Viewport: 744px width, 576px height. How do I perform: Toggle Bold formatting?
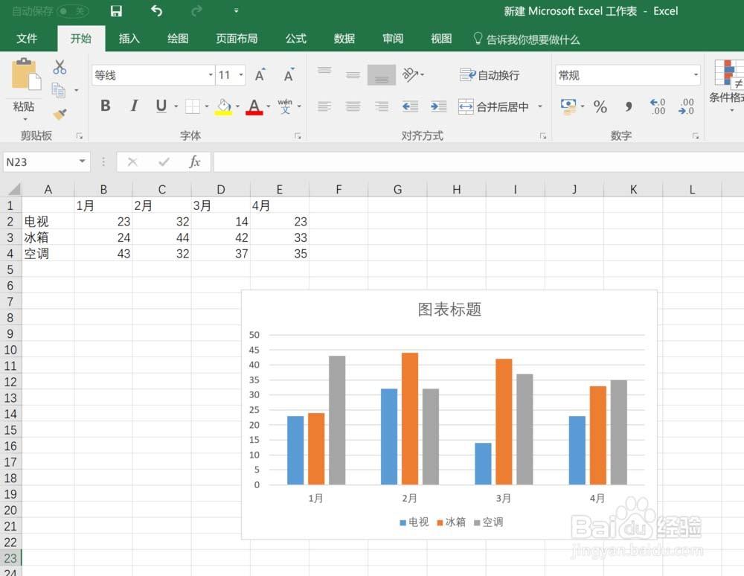(105, 106)
